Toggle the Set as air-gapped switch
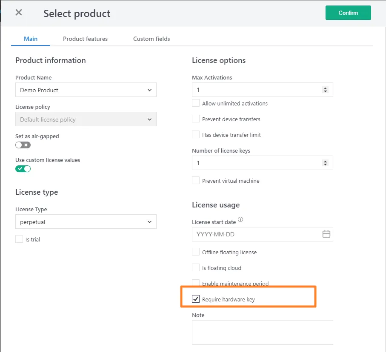Screen dimensions: 386x352 [x=23, y=145]
